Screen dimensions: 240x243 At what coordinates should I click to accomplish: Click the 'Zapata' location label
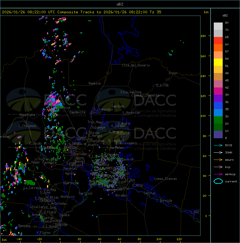point(64,215)
